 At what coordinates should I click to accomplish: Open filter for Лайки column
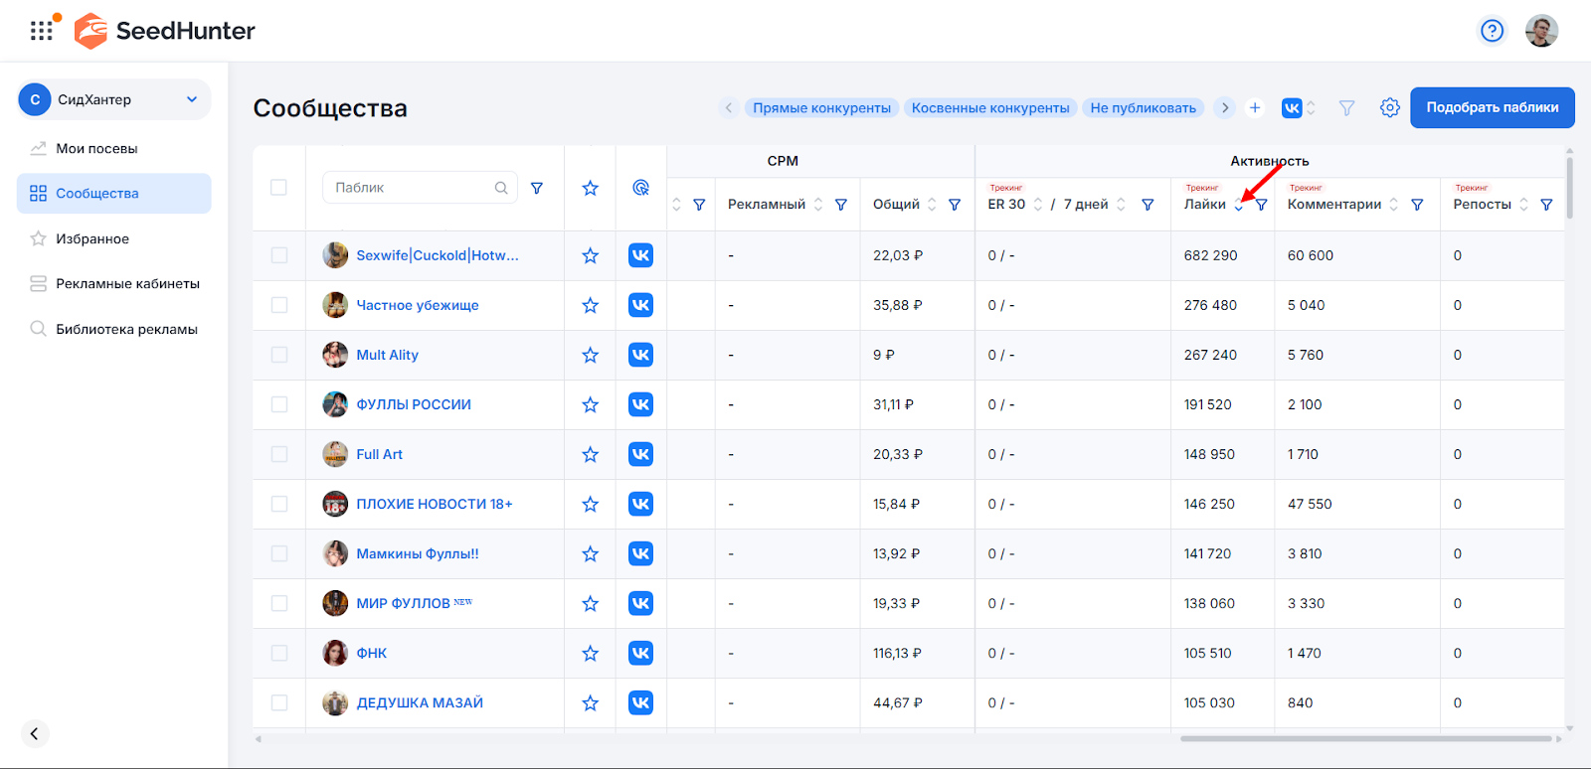tap(1261, 205)
